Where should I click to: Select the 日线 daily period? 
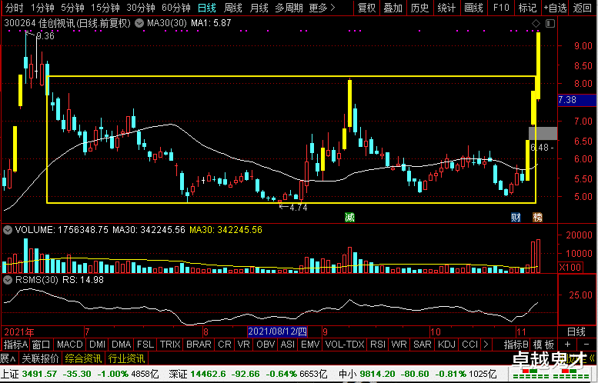click(x=207, y=8)
